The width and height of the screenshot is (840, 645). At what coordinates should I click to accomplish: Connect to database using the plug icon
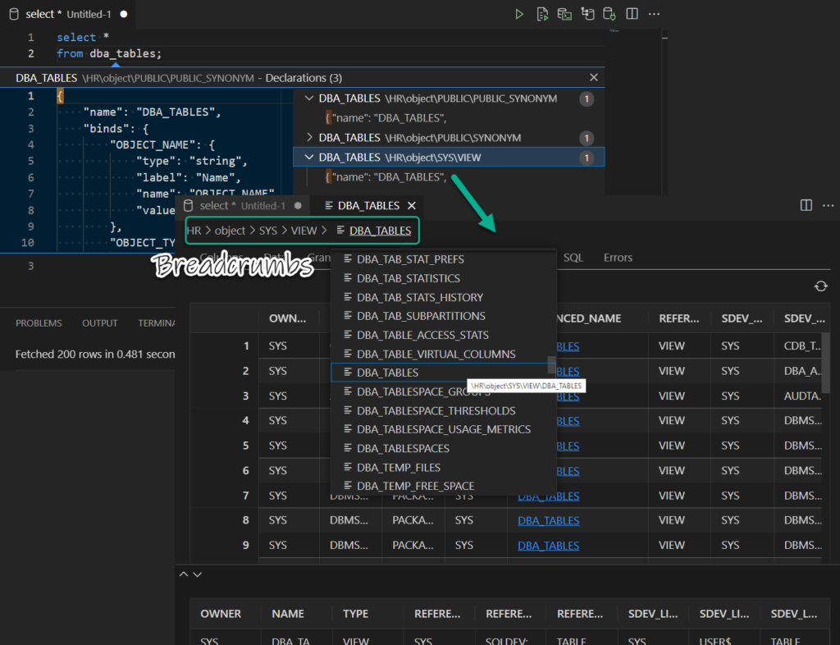click(x=608, y=14)
